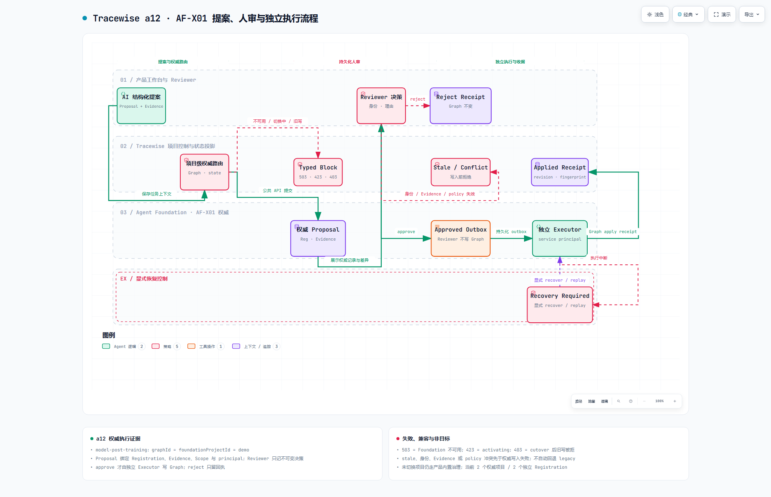Click the 失败、兼容与非目标 panel heading
The width and height of the screenshot is (771, 497).
point(426,439)
